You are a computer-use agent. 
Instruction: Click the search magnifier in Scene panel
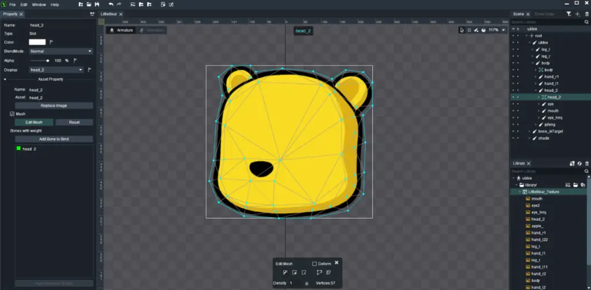(x=586, y=22)
